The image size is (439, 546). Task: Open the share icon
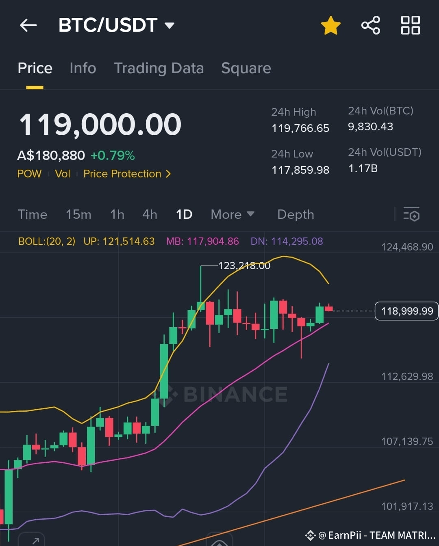pos(371,25)
